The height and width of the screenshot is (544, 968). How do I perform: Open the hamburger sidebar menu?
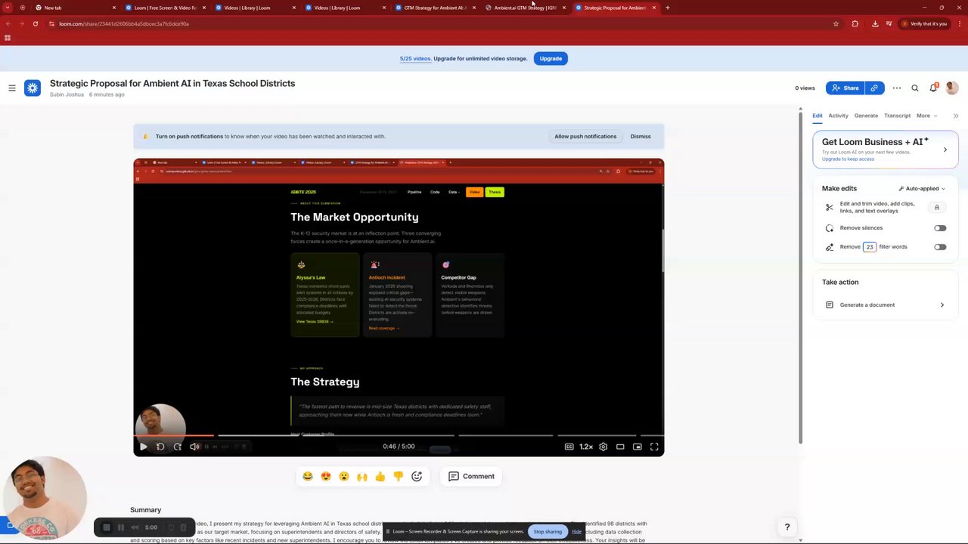click(x=12, y=88)
